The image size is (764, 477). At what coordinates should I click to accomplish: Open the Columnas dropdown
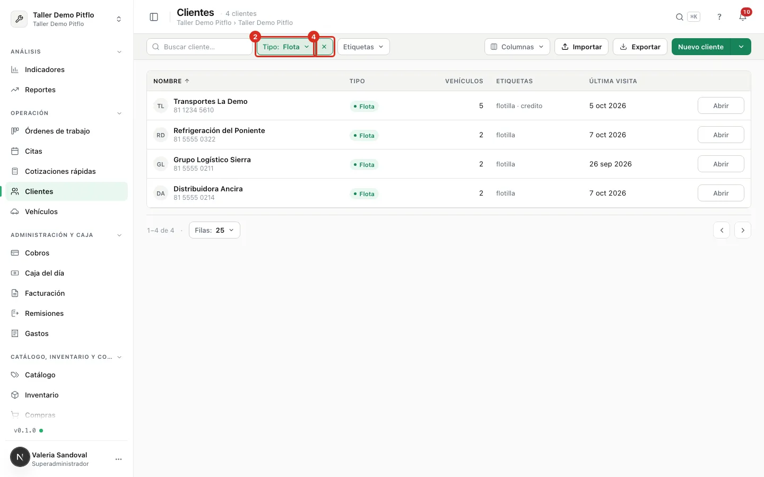tap(517, 47)
